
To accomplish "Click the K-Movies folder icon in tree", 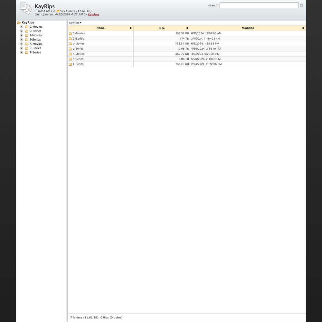I will click(x=27, y=44).
